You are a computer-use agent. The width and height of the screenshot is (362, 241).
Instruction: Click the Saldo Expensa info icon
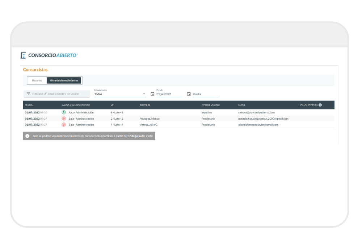pyautogui.click(x=320, y=105)
